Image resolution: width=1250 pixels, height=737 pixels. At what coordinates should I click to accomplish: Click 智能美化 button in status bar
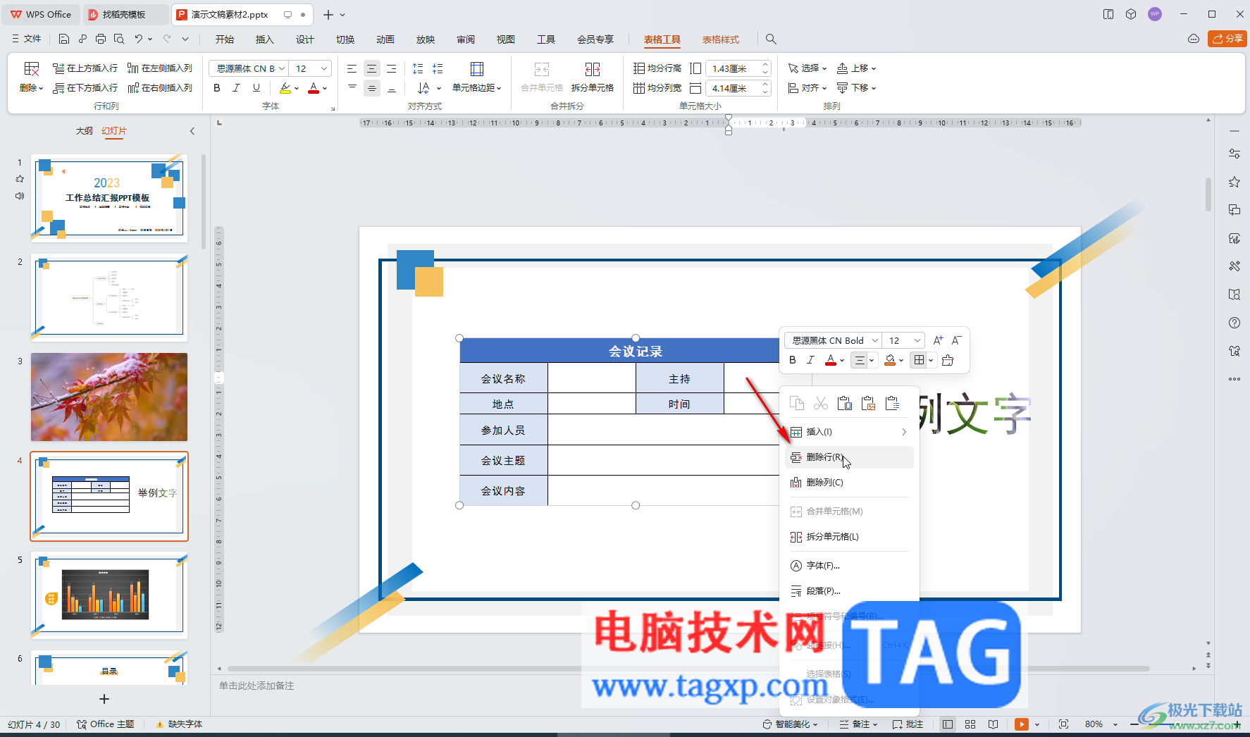click(x=791, y=724)
